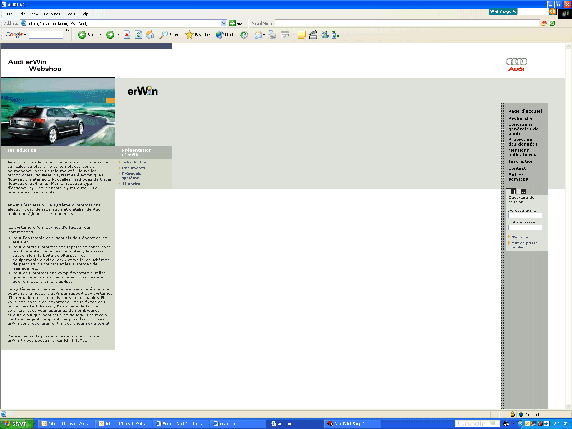Click the browser Stop button

tap(127, 35)
